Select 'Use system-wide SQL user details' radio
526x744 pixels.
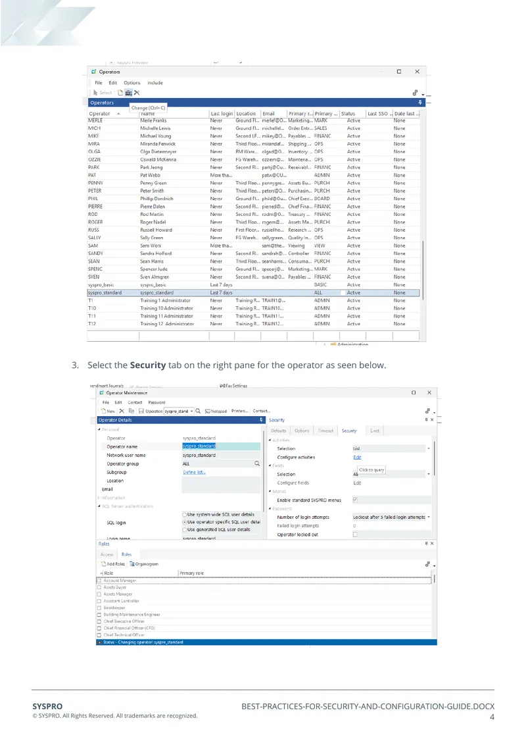[185, 514]
